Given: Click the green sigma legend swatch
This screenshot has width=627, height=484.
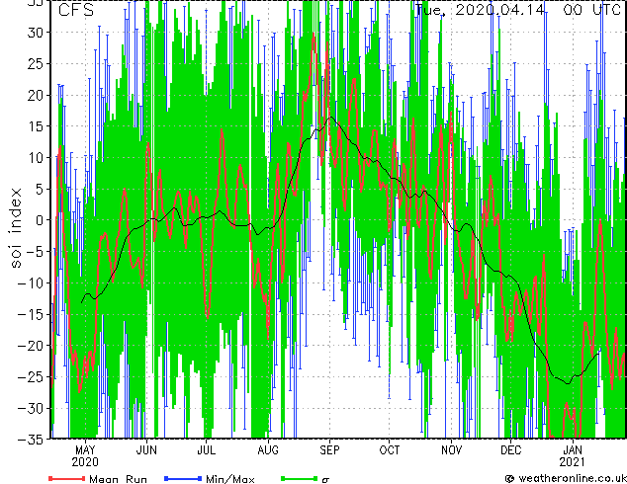Looking at the screenshot, I should pos(300,478).
